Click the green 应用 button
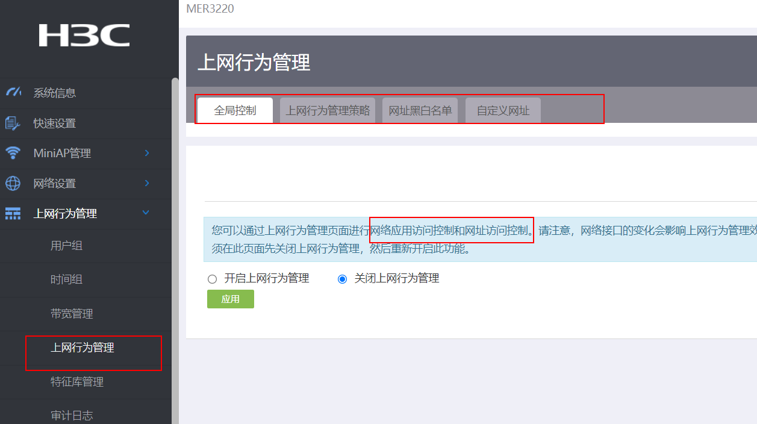Image resolution: width=757 pixels, height=424 pixels. coord(231,299)
